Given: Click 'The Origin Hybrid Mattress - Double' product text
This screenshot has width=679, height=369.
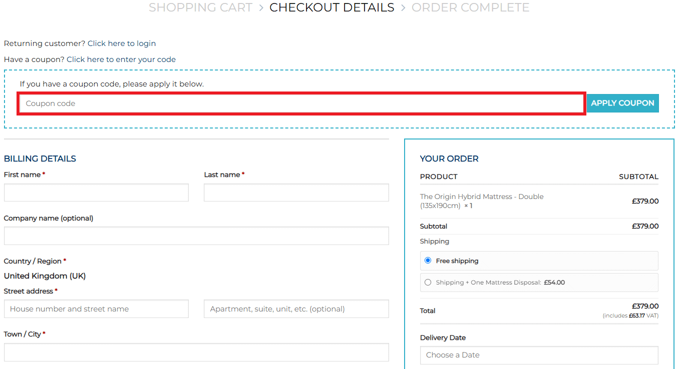Looking at the screenshot, I should pyautogui.click(x=482, y=201).
